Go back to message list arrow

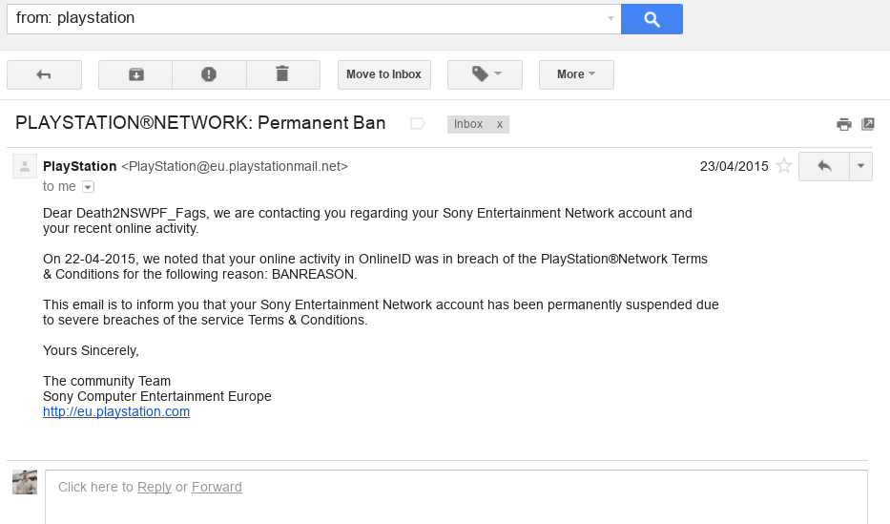(44, 75)
